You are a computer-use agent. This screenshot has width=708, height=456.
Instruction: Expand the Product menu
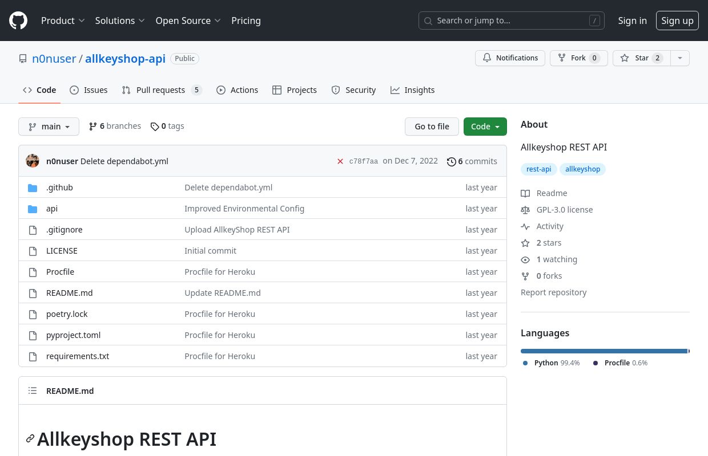point(63,21)
